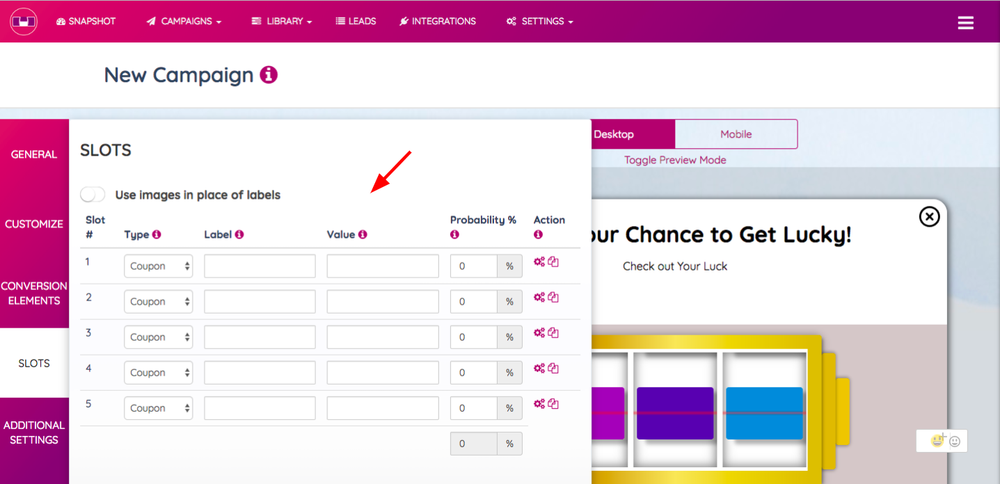Viewport: 1000px width, 484px height.
Task: Close the preview popup with X
Action: click(x=930, y=217)
